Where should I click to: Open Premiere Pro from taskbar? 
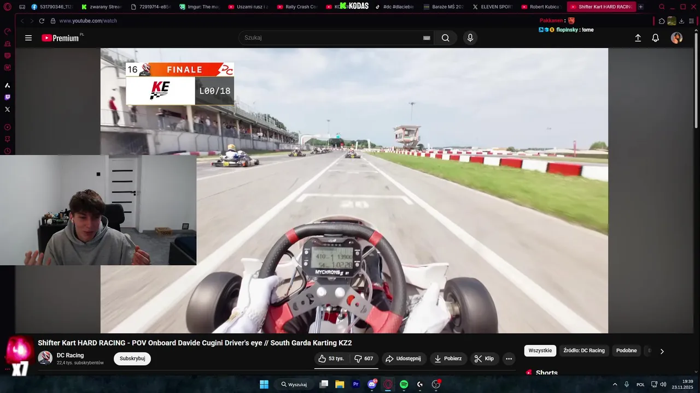pyautogui.click(x=356, y=384)
